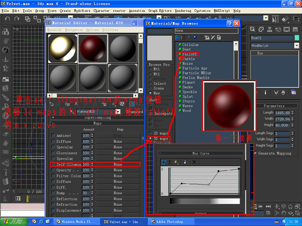Image resolution: width=302 pixels, height=226 pixels.
Task: Open the material type dropdown beside Material #26
Action: click(119, 111)
